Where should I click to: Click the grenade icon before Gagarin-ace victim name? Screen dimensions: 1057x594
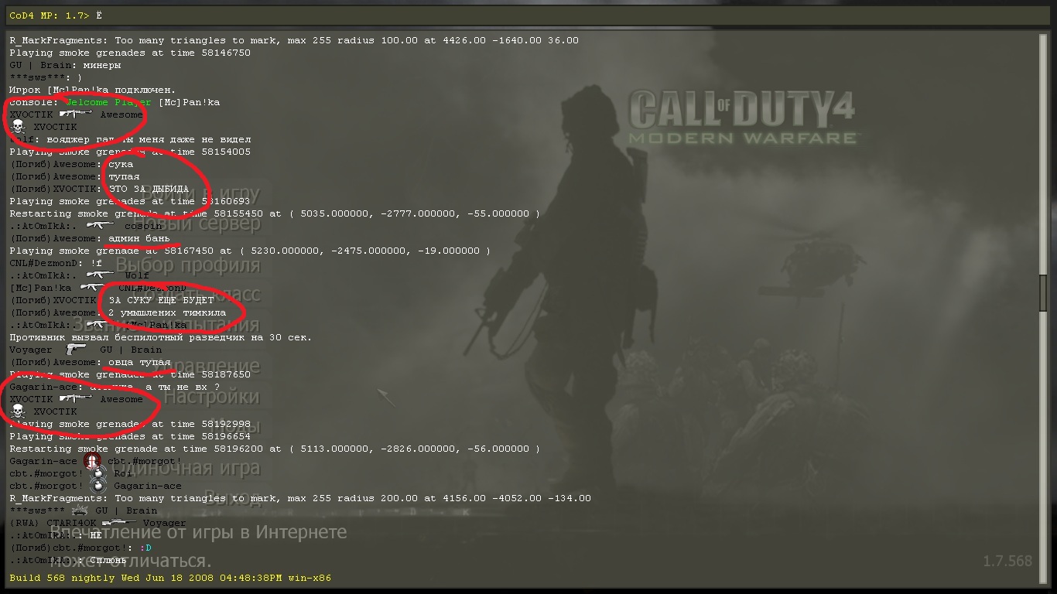pos(98,486)
